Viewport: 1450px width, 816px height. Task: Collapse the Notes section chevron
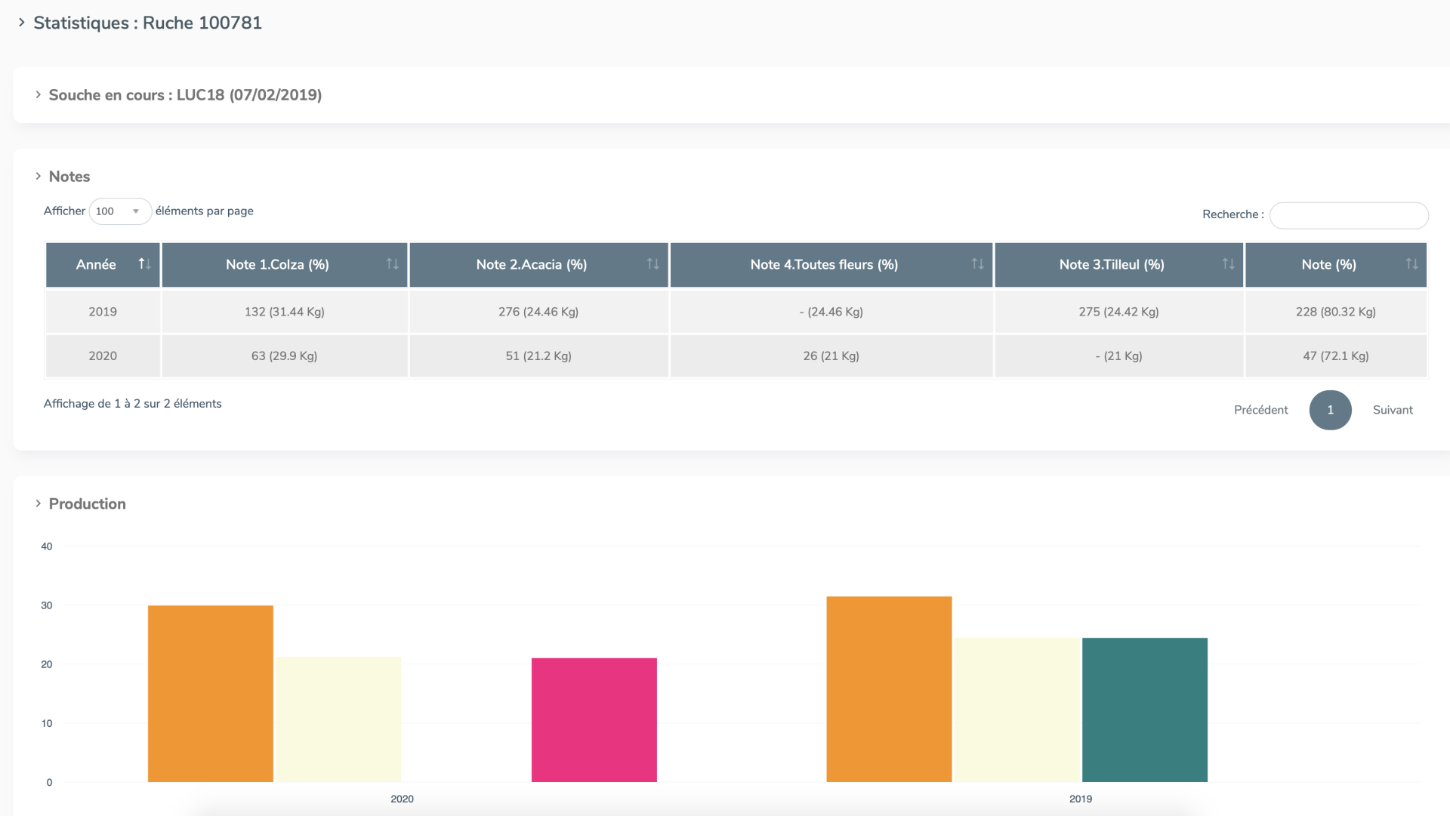click(x=38, y=177)
